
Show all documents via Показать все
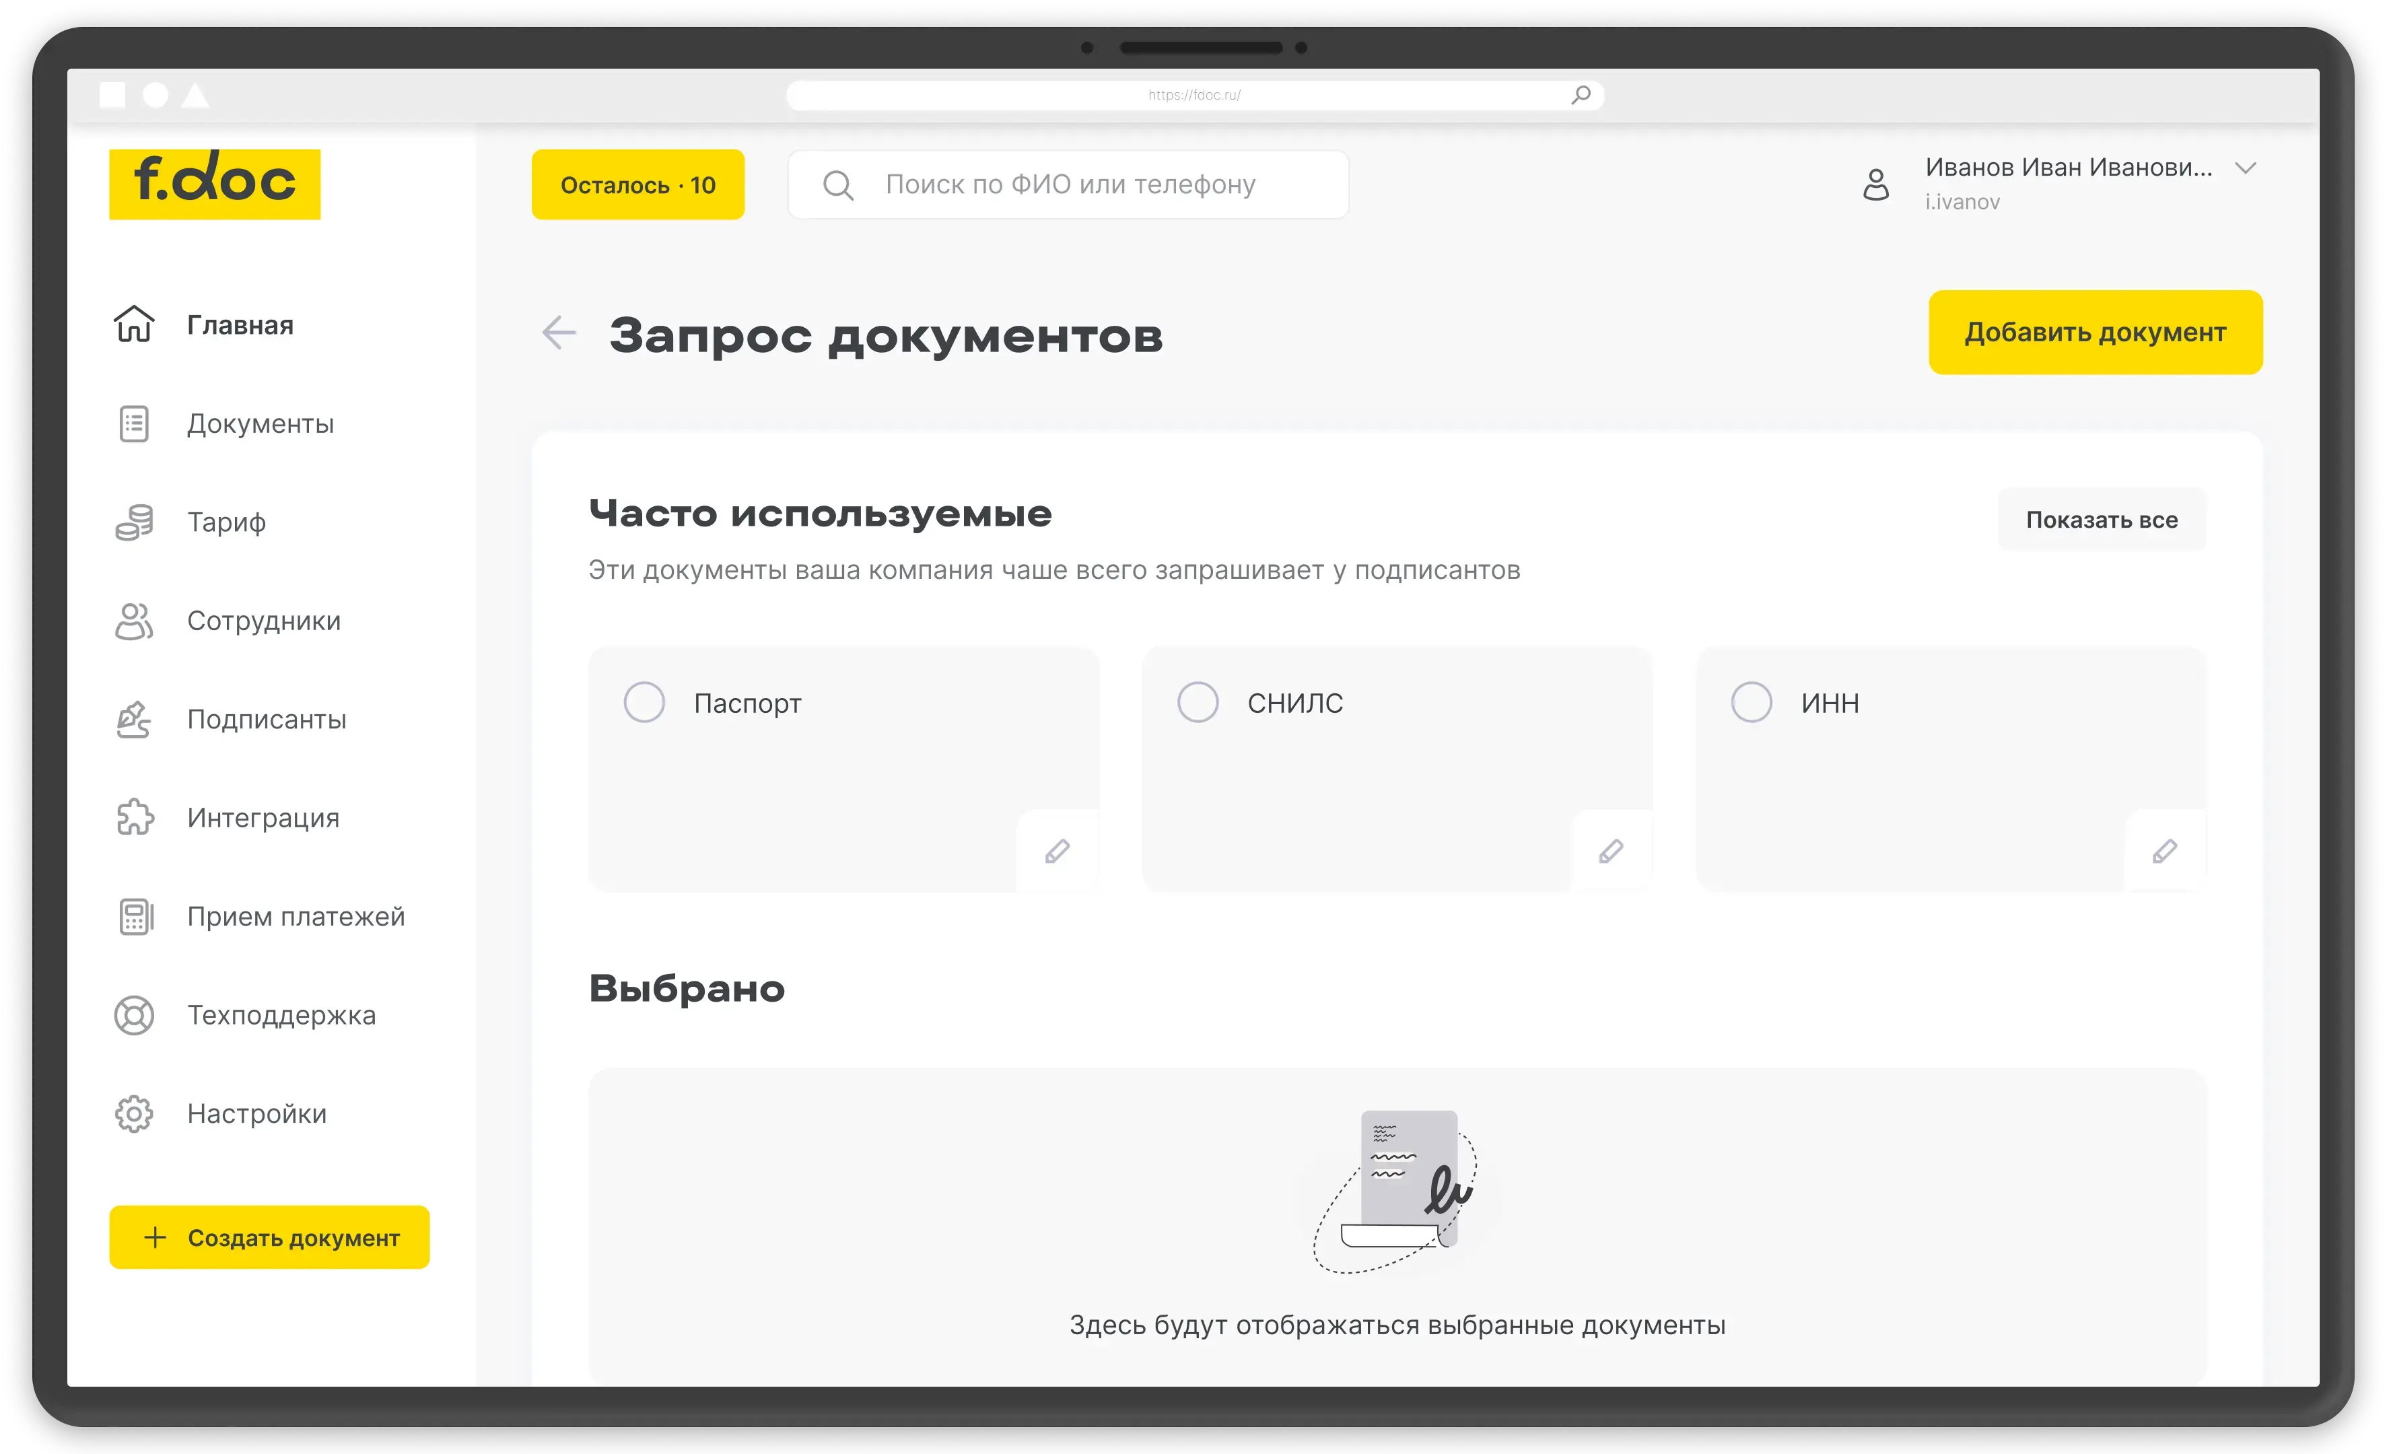pyautogui.click(x=2101, y=520)
